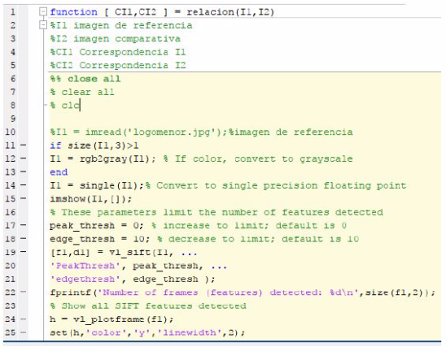This screenshot has width=446, height=347.
Task: Click the 'PeakThresh' string on line 20
Action: point(85,266)
